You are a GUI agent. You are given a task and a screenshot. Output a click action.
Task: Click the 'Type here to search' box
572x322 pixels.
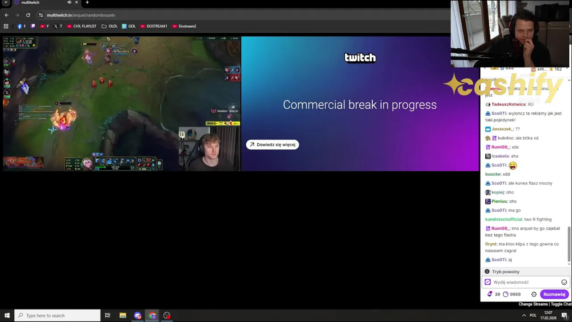point(57,315)
